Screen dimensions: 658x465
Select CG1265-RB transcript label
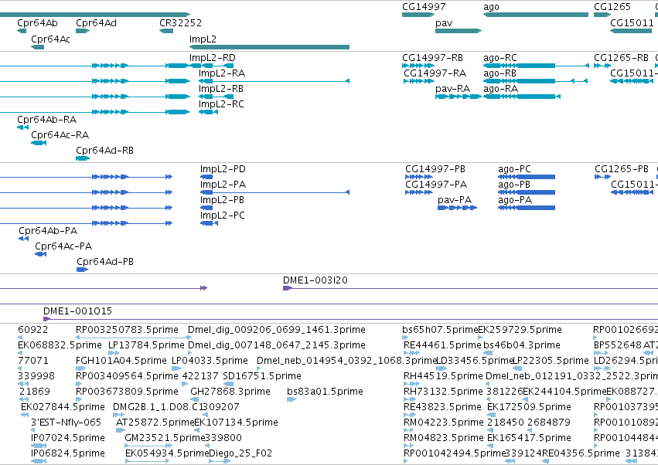[x=621, y=58]
